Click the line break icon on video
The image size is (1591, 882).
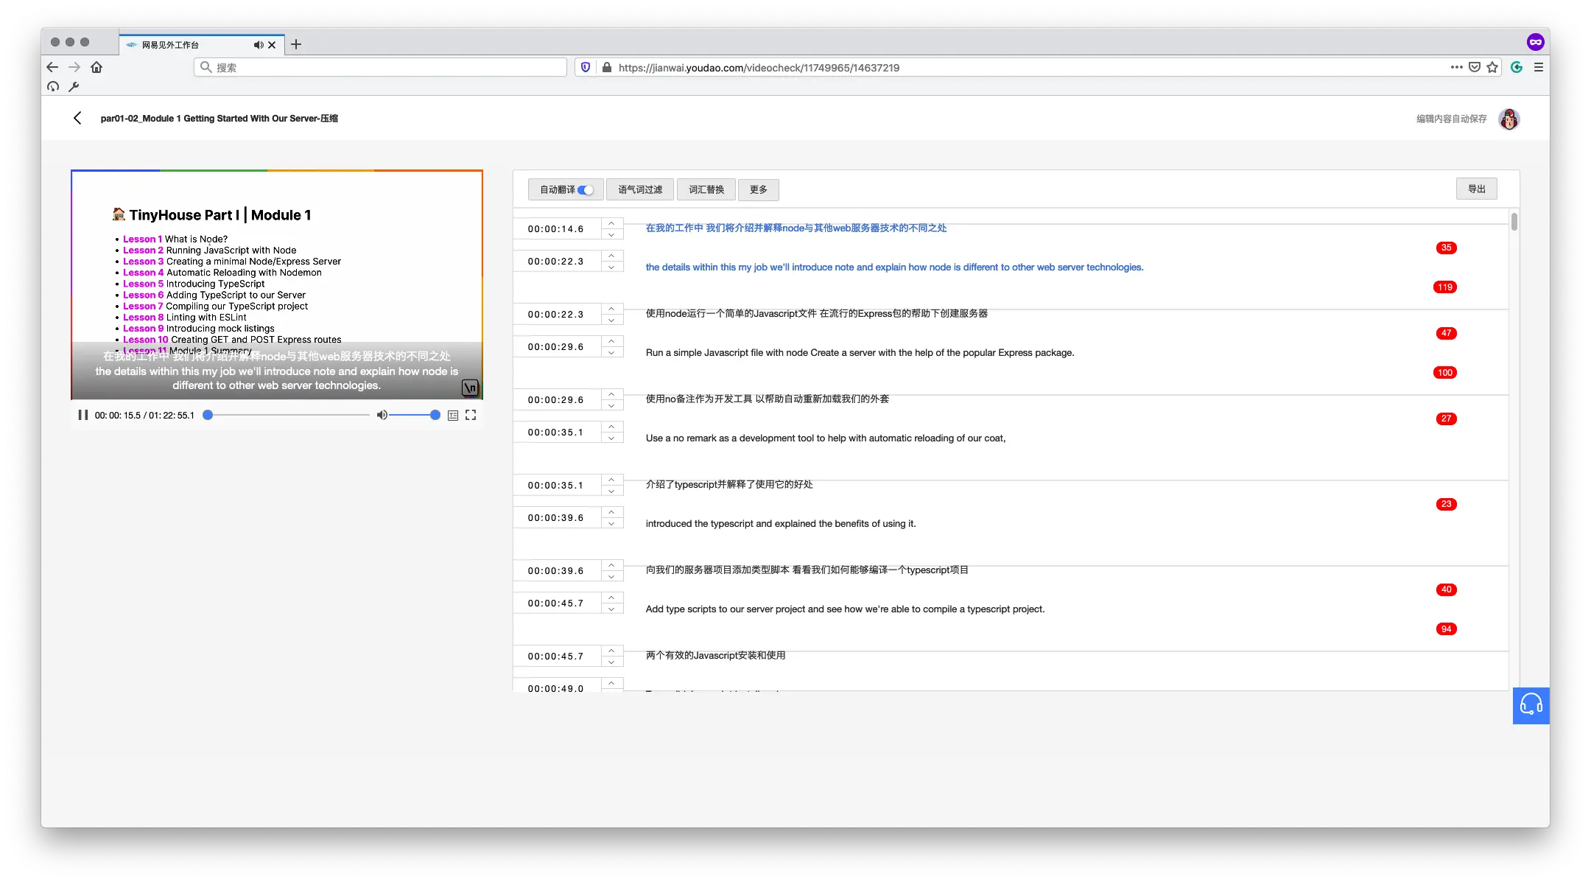[470, 388]
